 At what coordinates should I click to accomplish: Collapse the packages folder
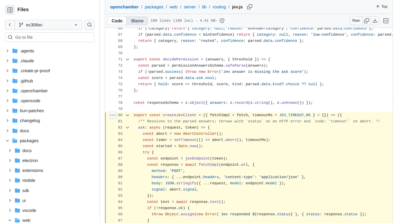[7, 141]
